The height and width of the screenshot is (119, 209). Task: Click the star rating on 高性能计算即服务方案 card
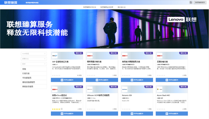pos(126,76)
